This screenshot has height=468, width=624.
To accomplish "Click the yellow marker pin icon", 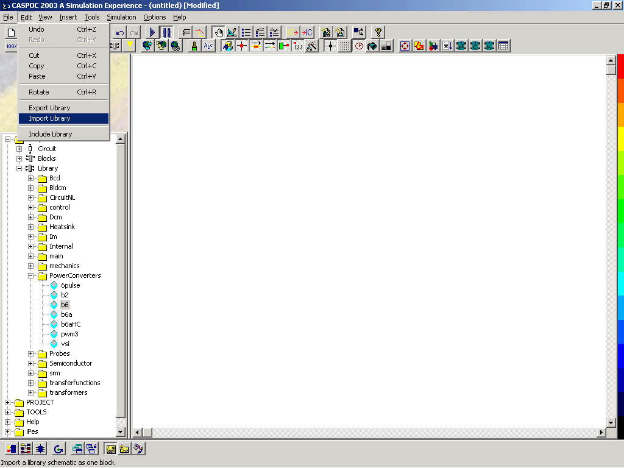I will (130, 46).
